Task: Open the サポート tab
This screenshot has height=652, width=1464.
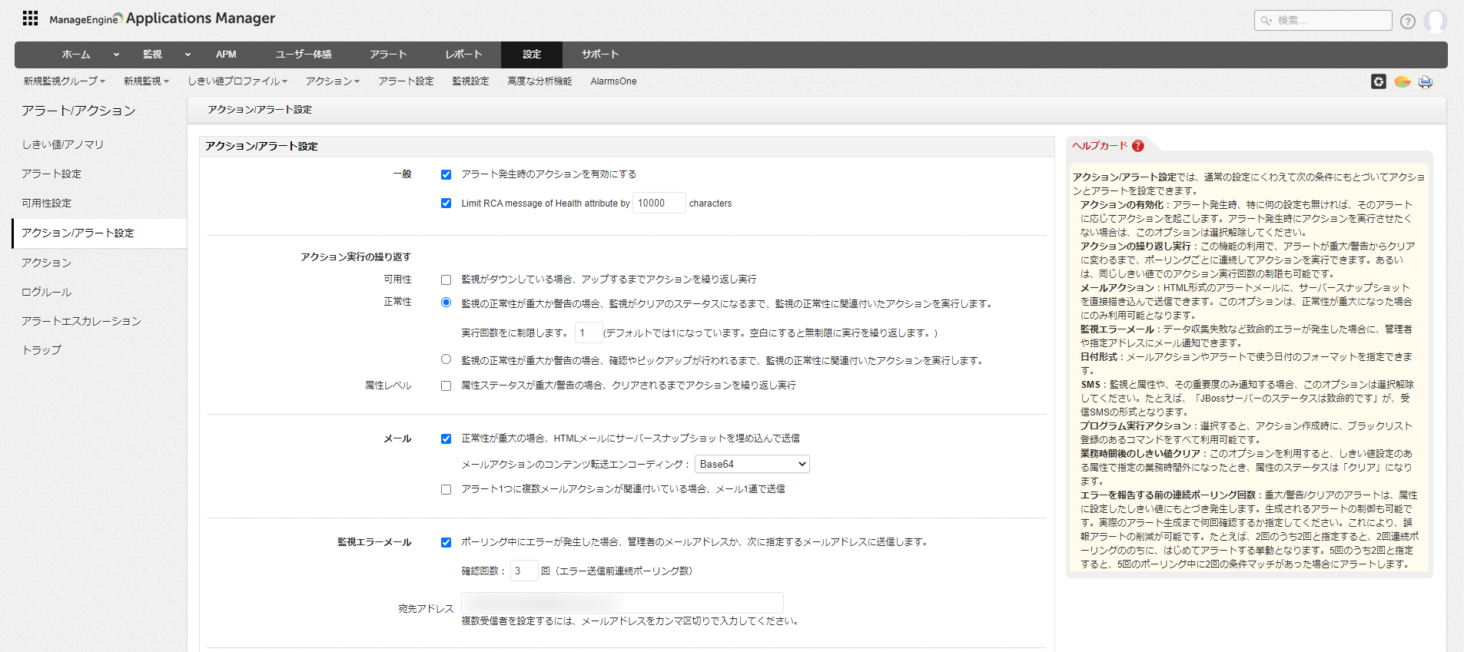Action: pyautogui.click(x=599, y=55)
